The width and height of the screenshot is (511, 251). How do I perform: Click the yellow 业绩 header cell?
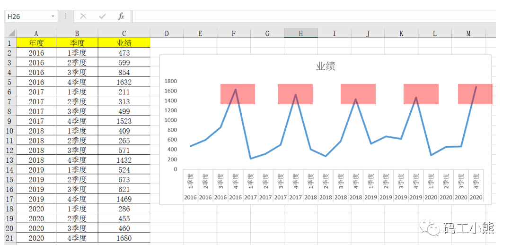tap(124, 43)
